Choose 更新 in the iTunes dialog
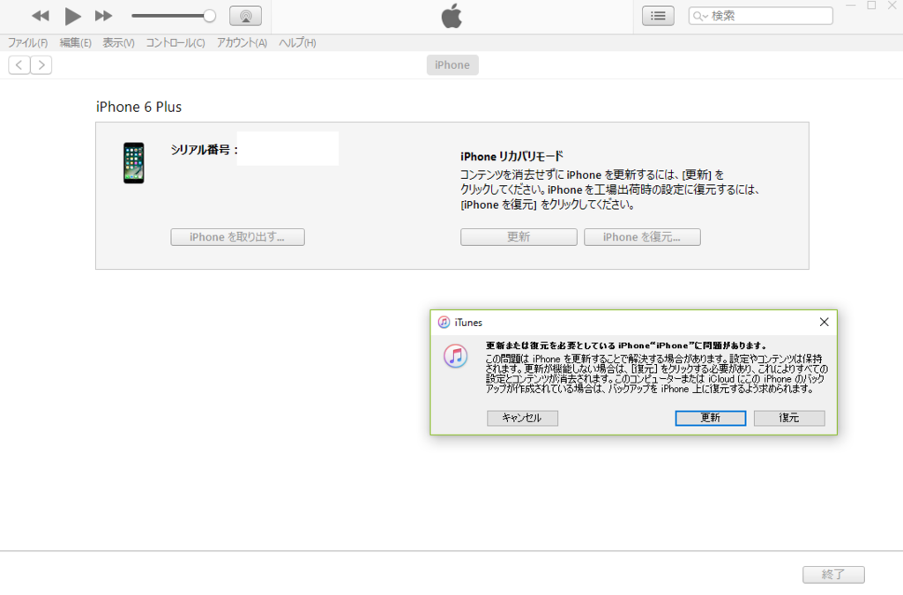This screenshot has width=903, height=595. [x=710, y=418]
